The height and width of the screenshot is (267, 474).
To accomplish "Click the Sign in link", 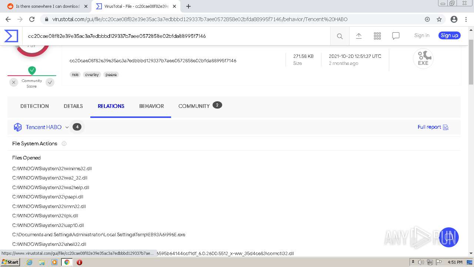I will coord(422,35).
